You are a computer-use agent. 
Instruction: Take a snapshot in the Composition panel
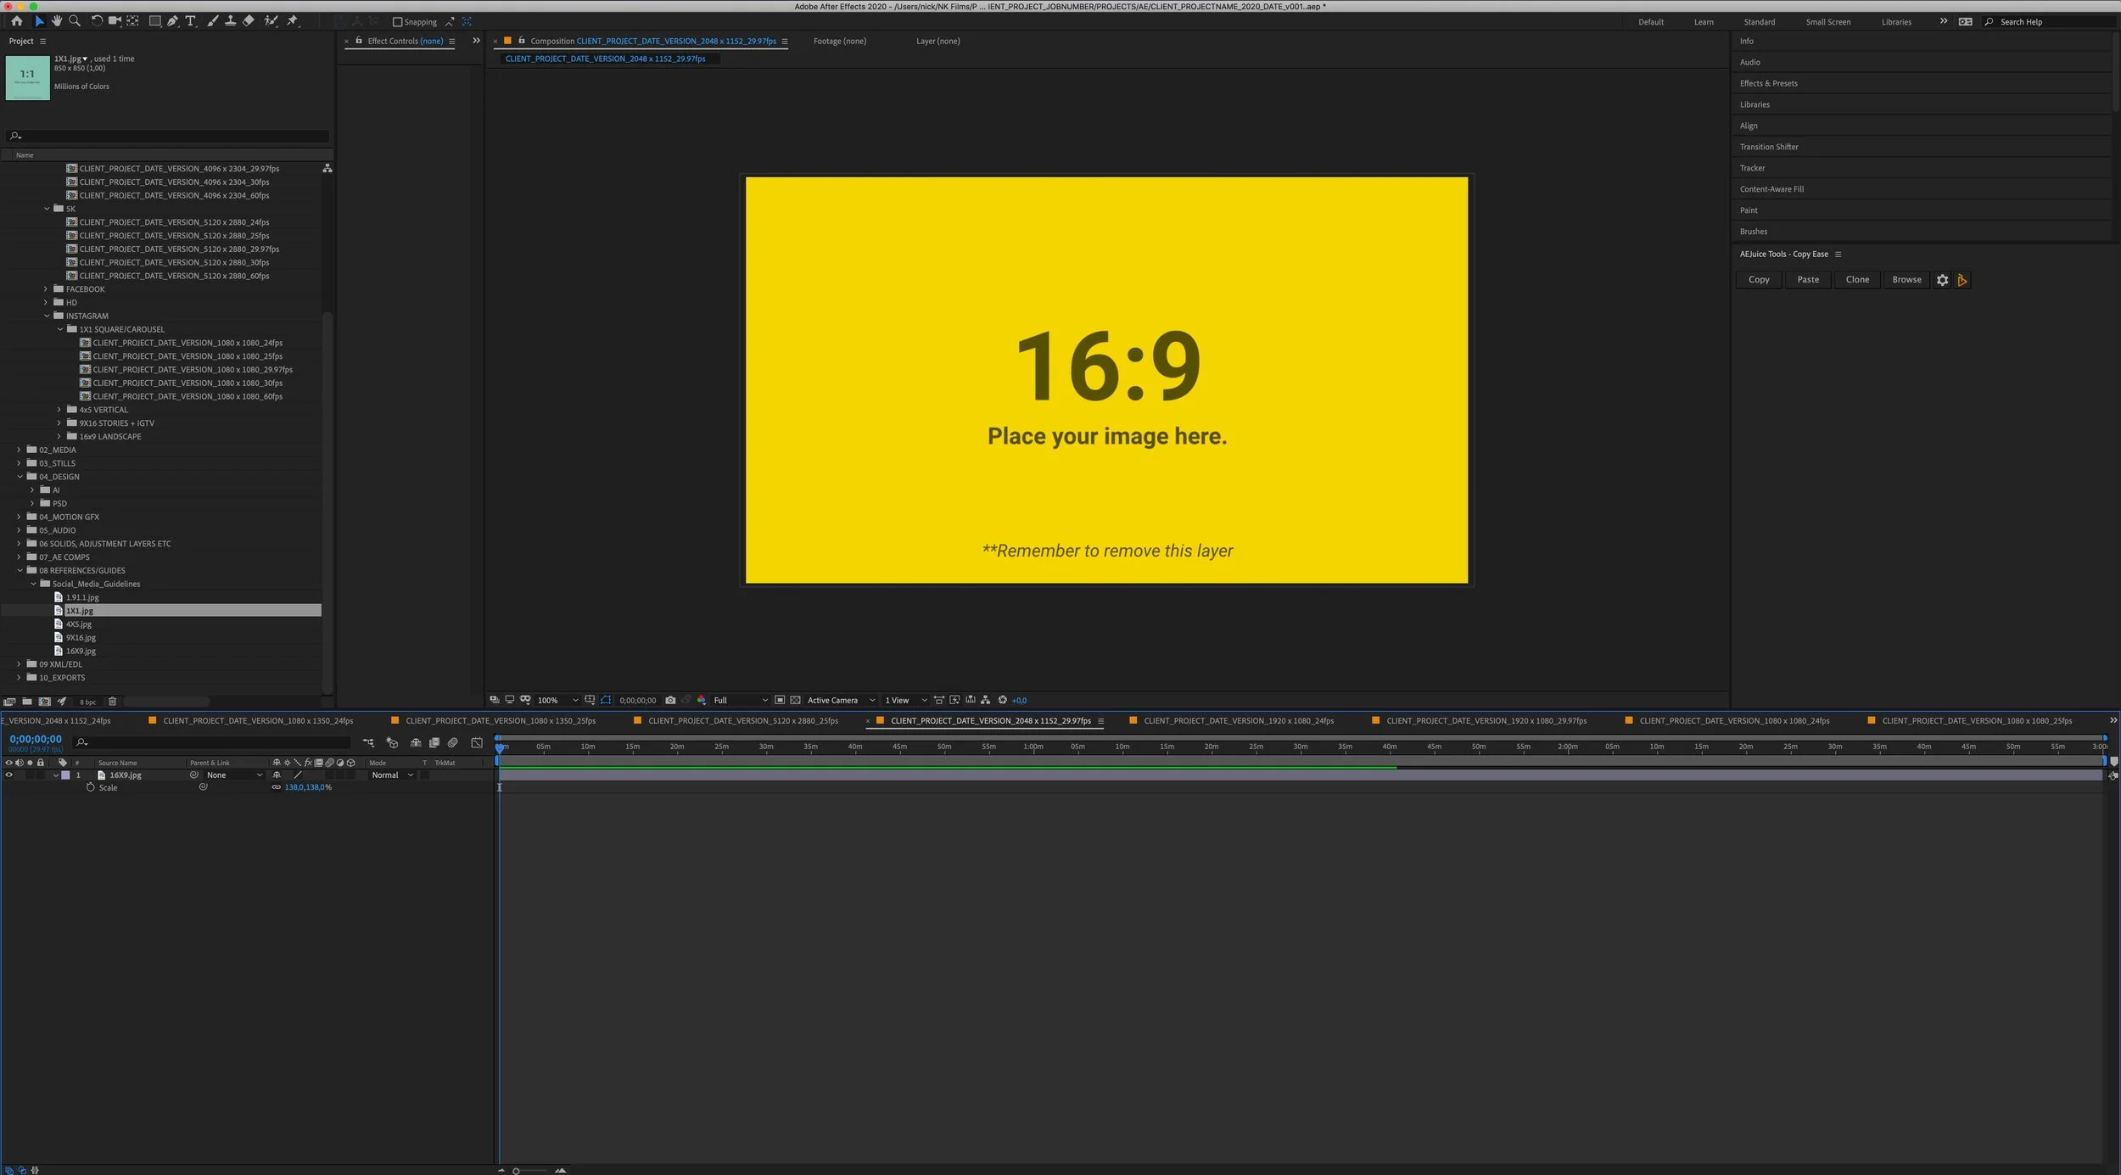pos(670,700)
